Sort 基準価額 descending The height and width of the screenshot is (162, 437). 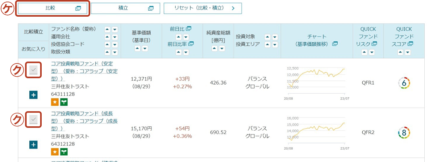[x=145, y=49]
